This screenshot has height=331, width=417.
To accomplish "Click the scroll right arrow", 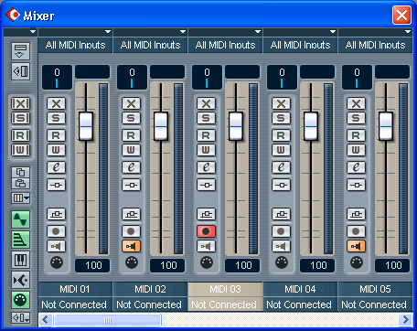I will tap(405, 320).
